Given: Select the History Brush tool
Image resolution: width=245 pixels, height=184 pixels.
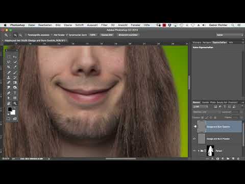Looking at the screenshot, I should [x=15, y=77].
